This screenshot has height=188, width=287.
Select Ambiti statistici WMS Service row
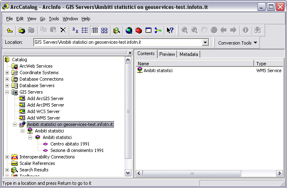coord(209,70)
